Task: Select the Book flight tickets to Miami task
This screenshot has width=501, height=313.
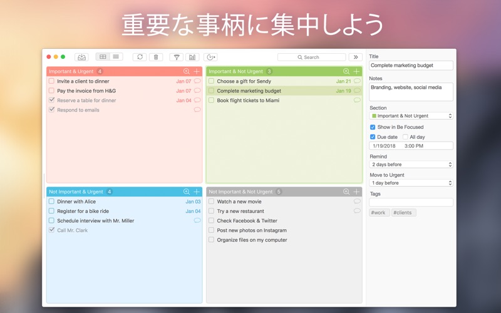Action: tap(248, 100)
